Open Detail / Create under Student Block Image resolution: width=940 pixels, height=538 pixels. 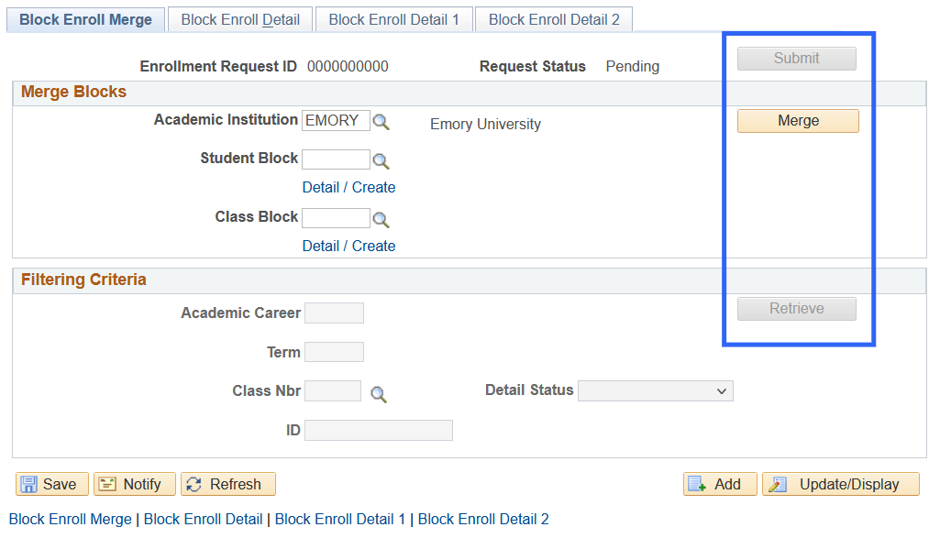coord(348,187)
